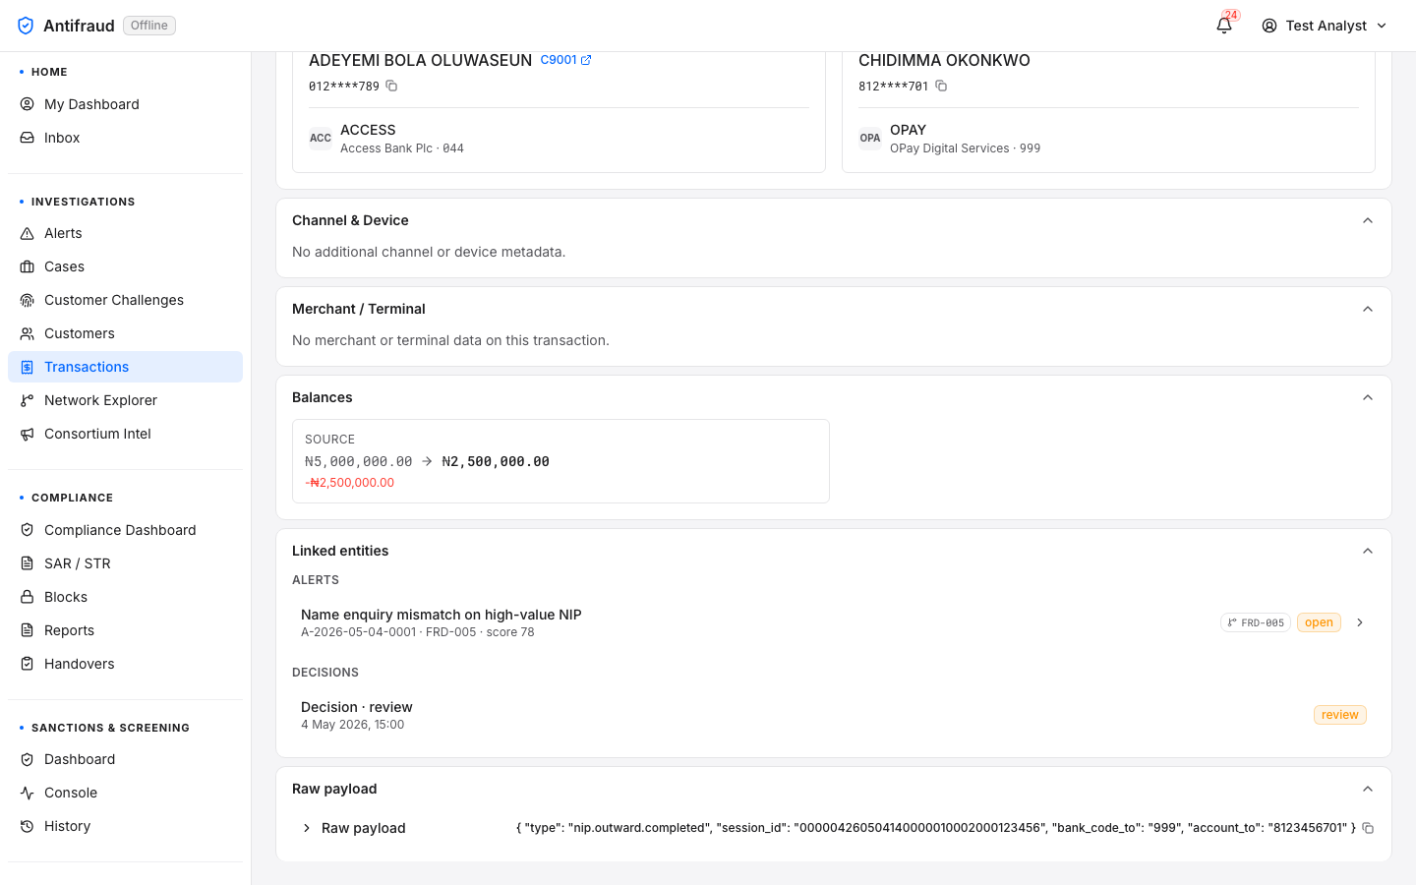Click the Cases briefcase icon
Viewport: 1416px width, 885px height.
click(28, 266)
